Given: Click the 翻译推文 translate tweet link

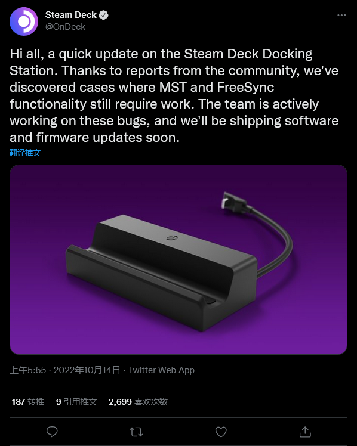Looking at the screenshot, I should (25, 153).
